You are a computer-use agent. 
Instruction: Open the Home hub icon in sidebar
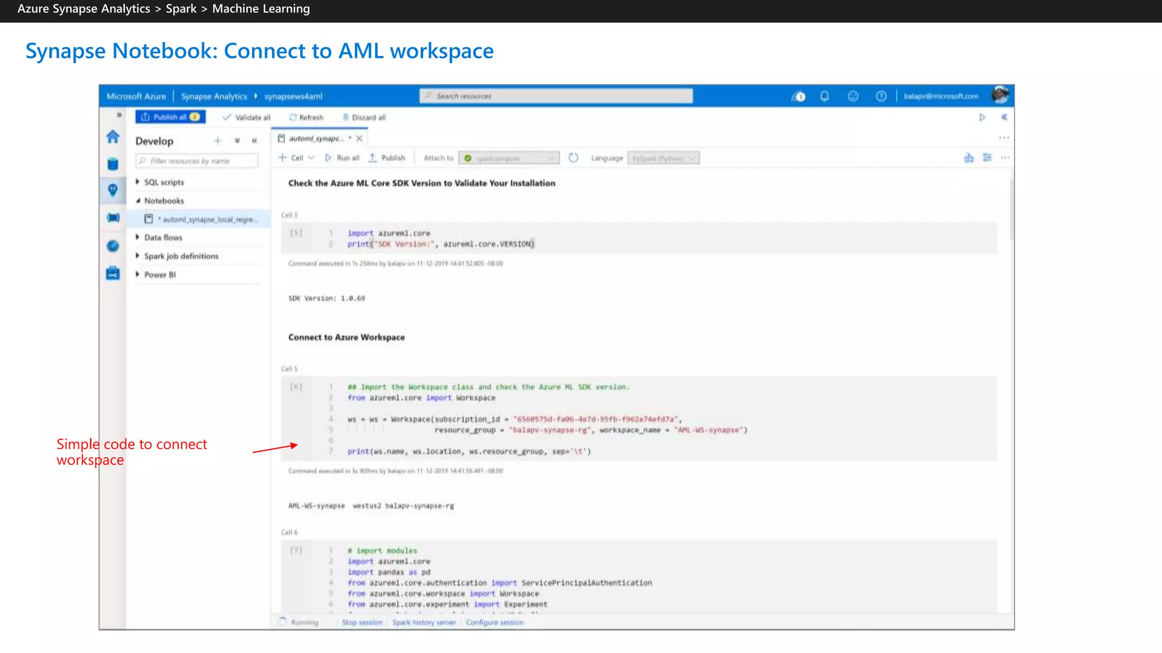coord(113,137)
